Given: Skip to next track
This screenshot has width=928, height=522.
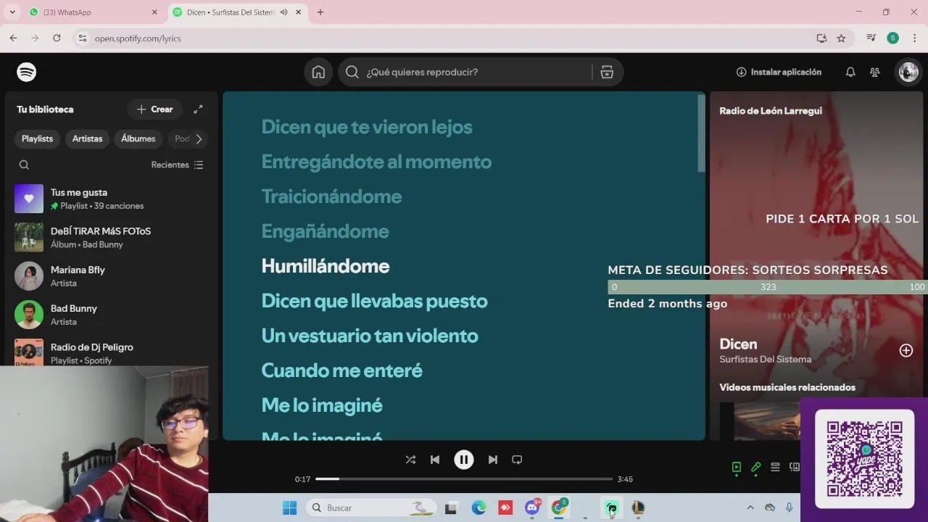Looking at the screenshot, I should click(493, 460).
